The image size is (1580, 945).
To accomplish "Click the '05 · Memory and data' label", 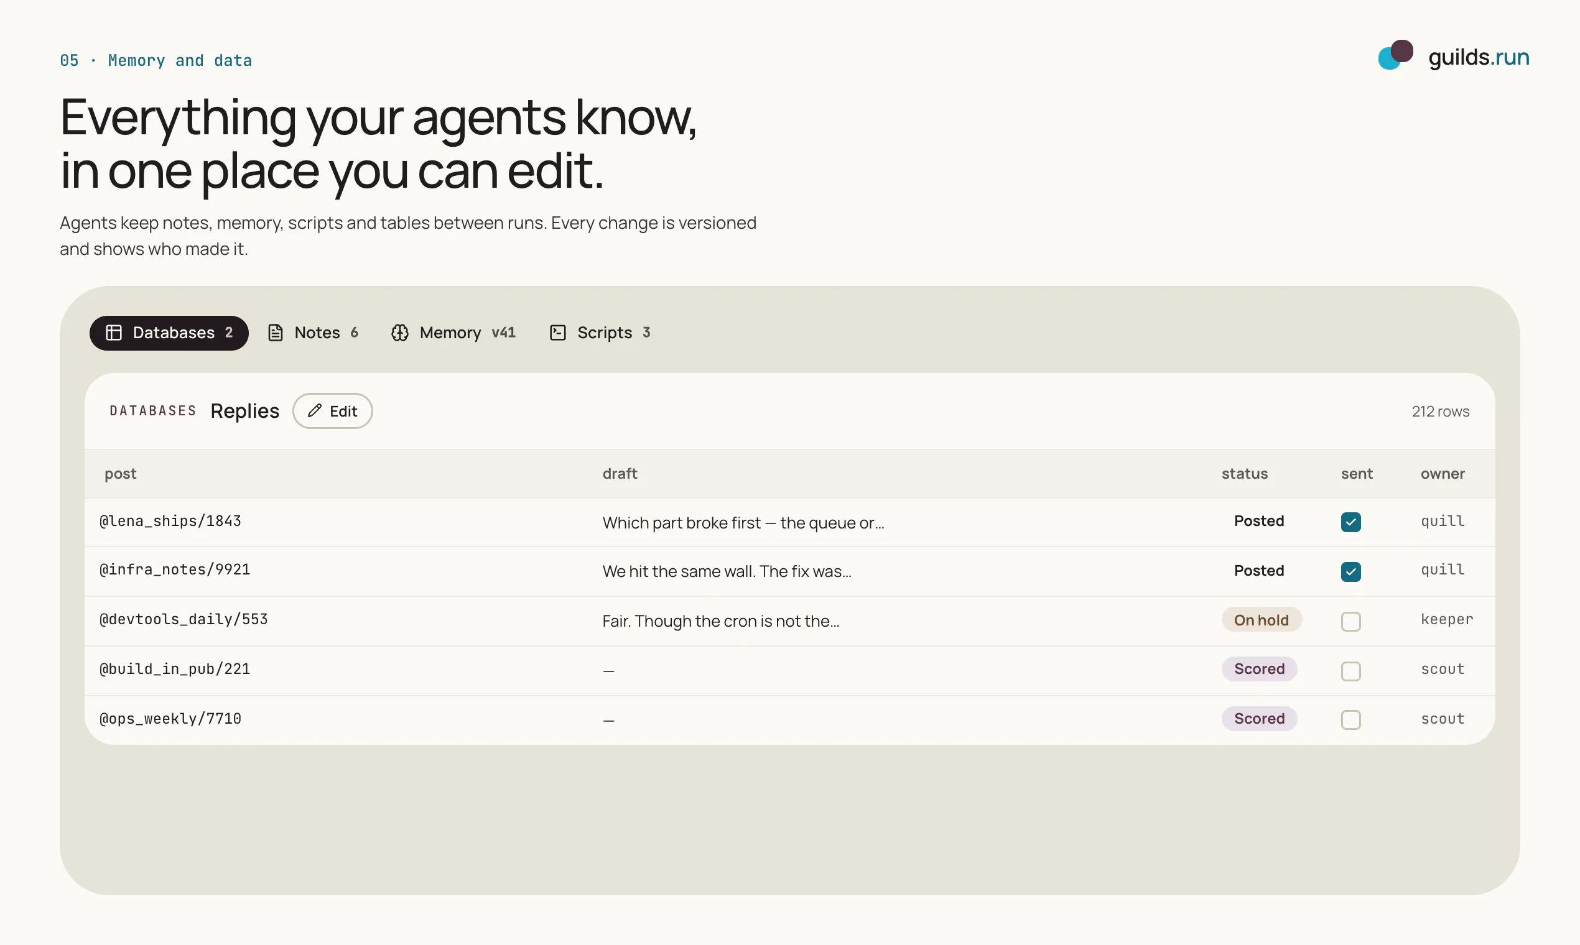I will point(156,60).
